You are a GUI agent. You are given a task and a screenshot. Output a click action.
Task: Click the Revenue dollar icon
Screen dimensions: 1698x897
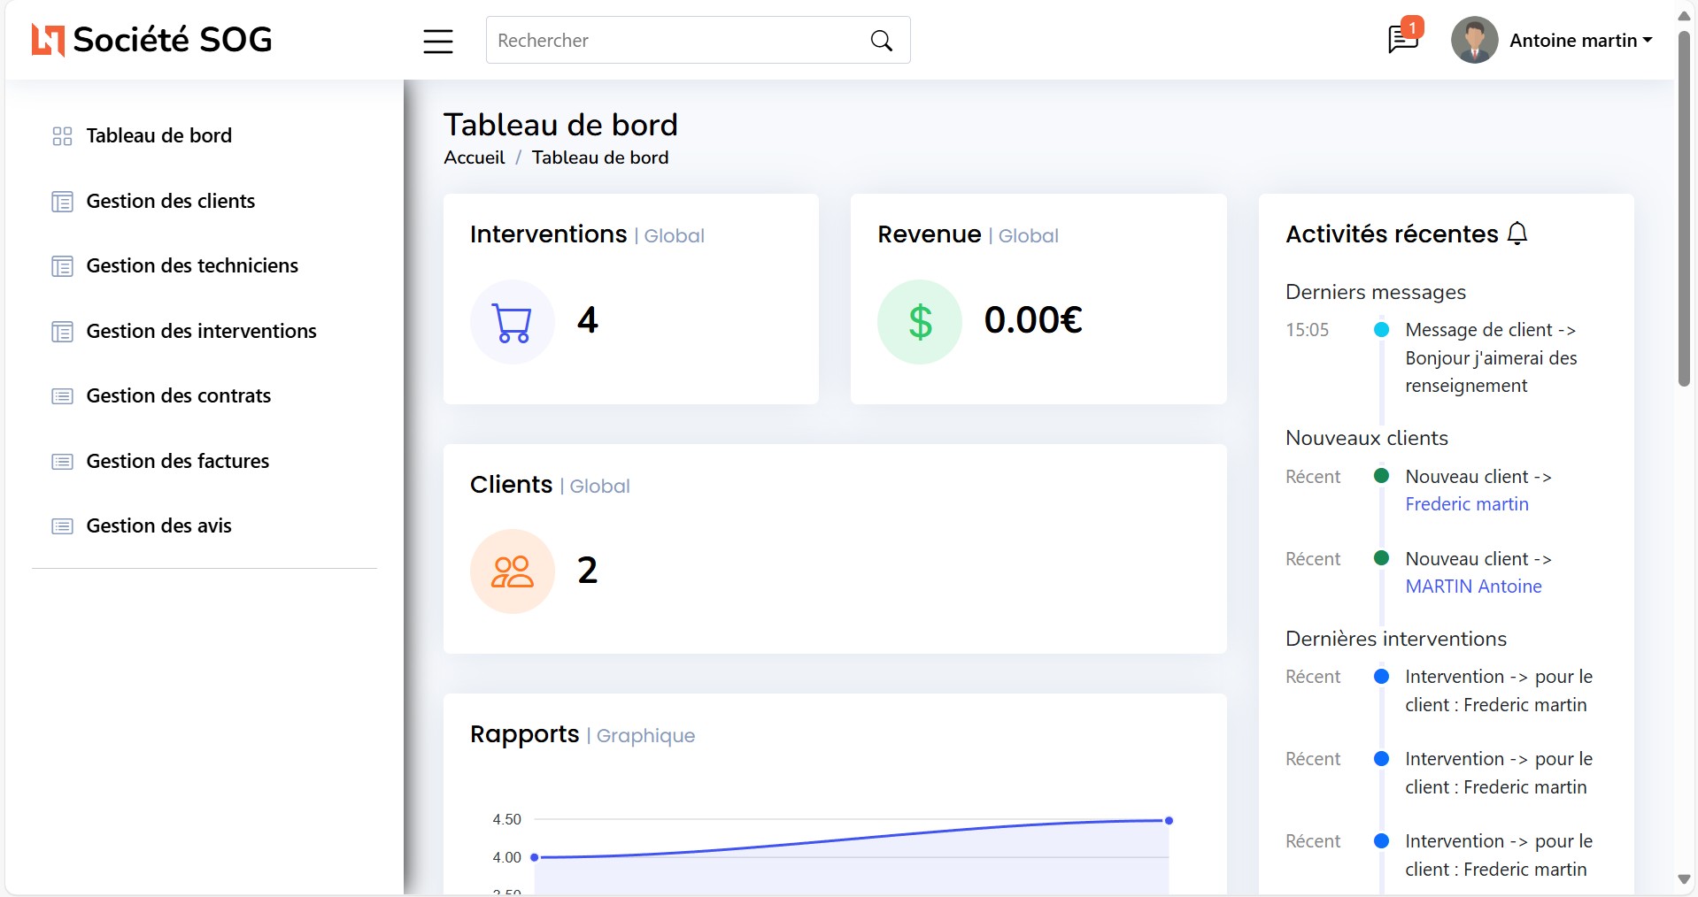point(920,322)
